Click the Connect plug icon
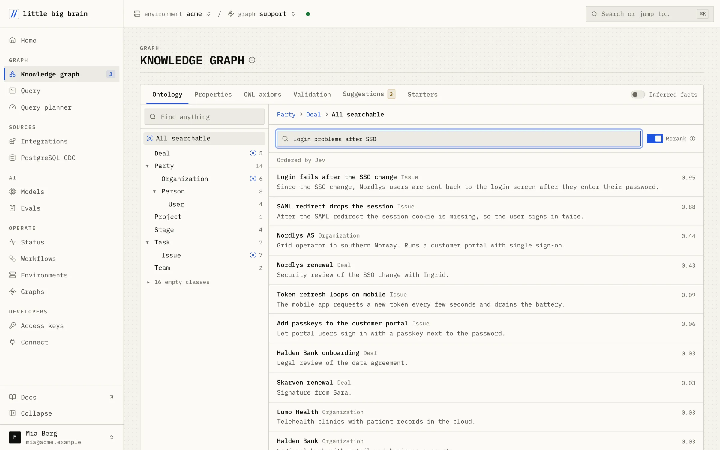 (12, 342)
